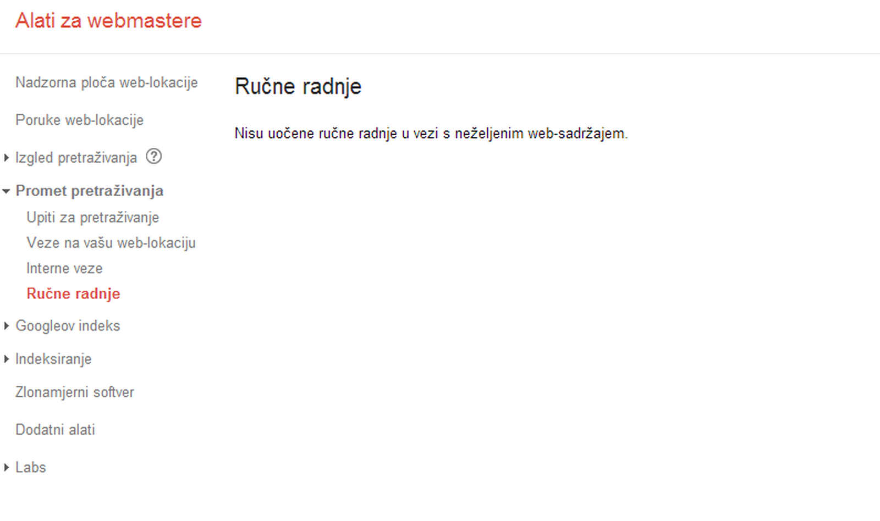Select Ručne radnje in the sidebar

point(73,293)
